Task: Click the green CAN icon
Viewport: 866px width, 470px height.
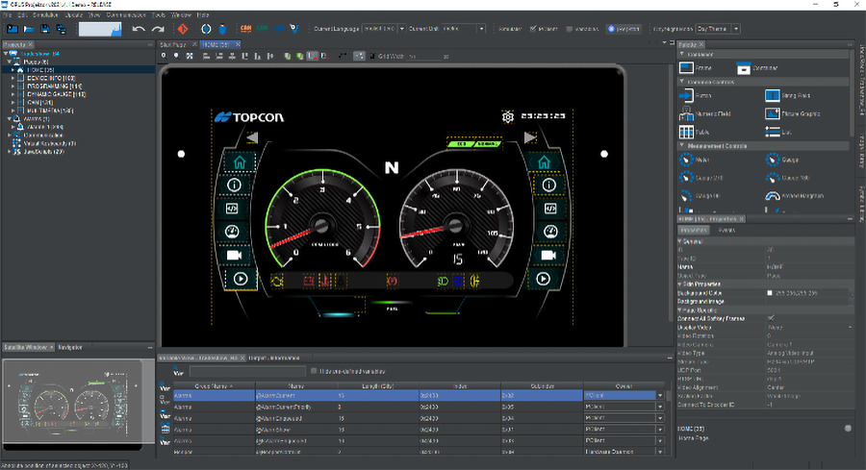Action: tap(263, 28)
